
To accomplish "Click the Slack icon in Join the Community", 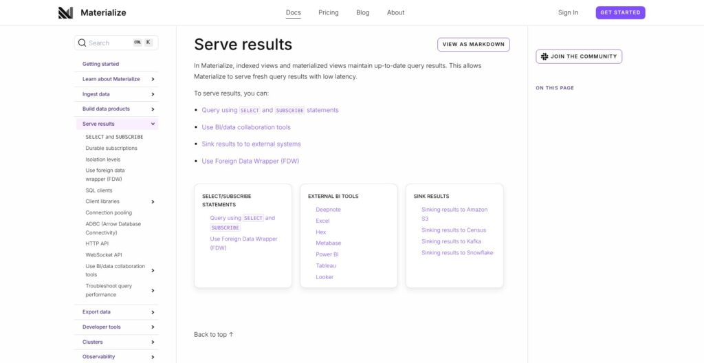I will click(544, 56).
